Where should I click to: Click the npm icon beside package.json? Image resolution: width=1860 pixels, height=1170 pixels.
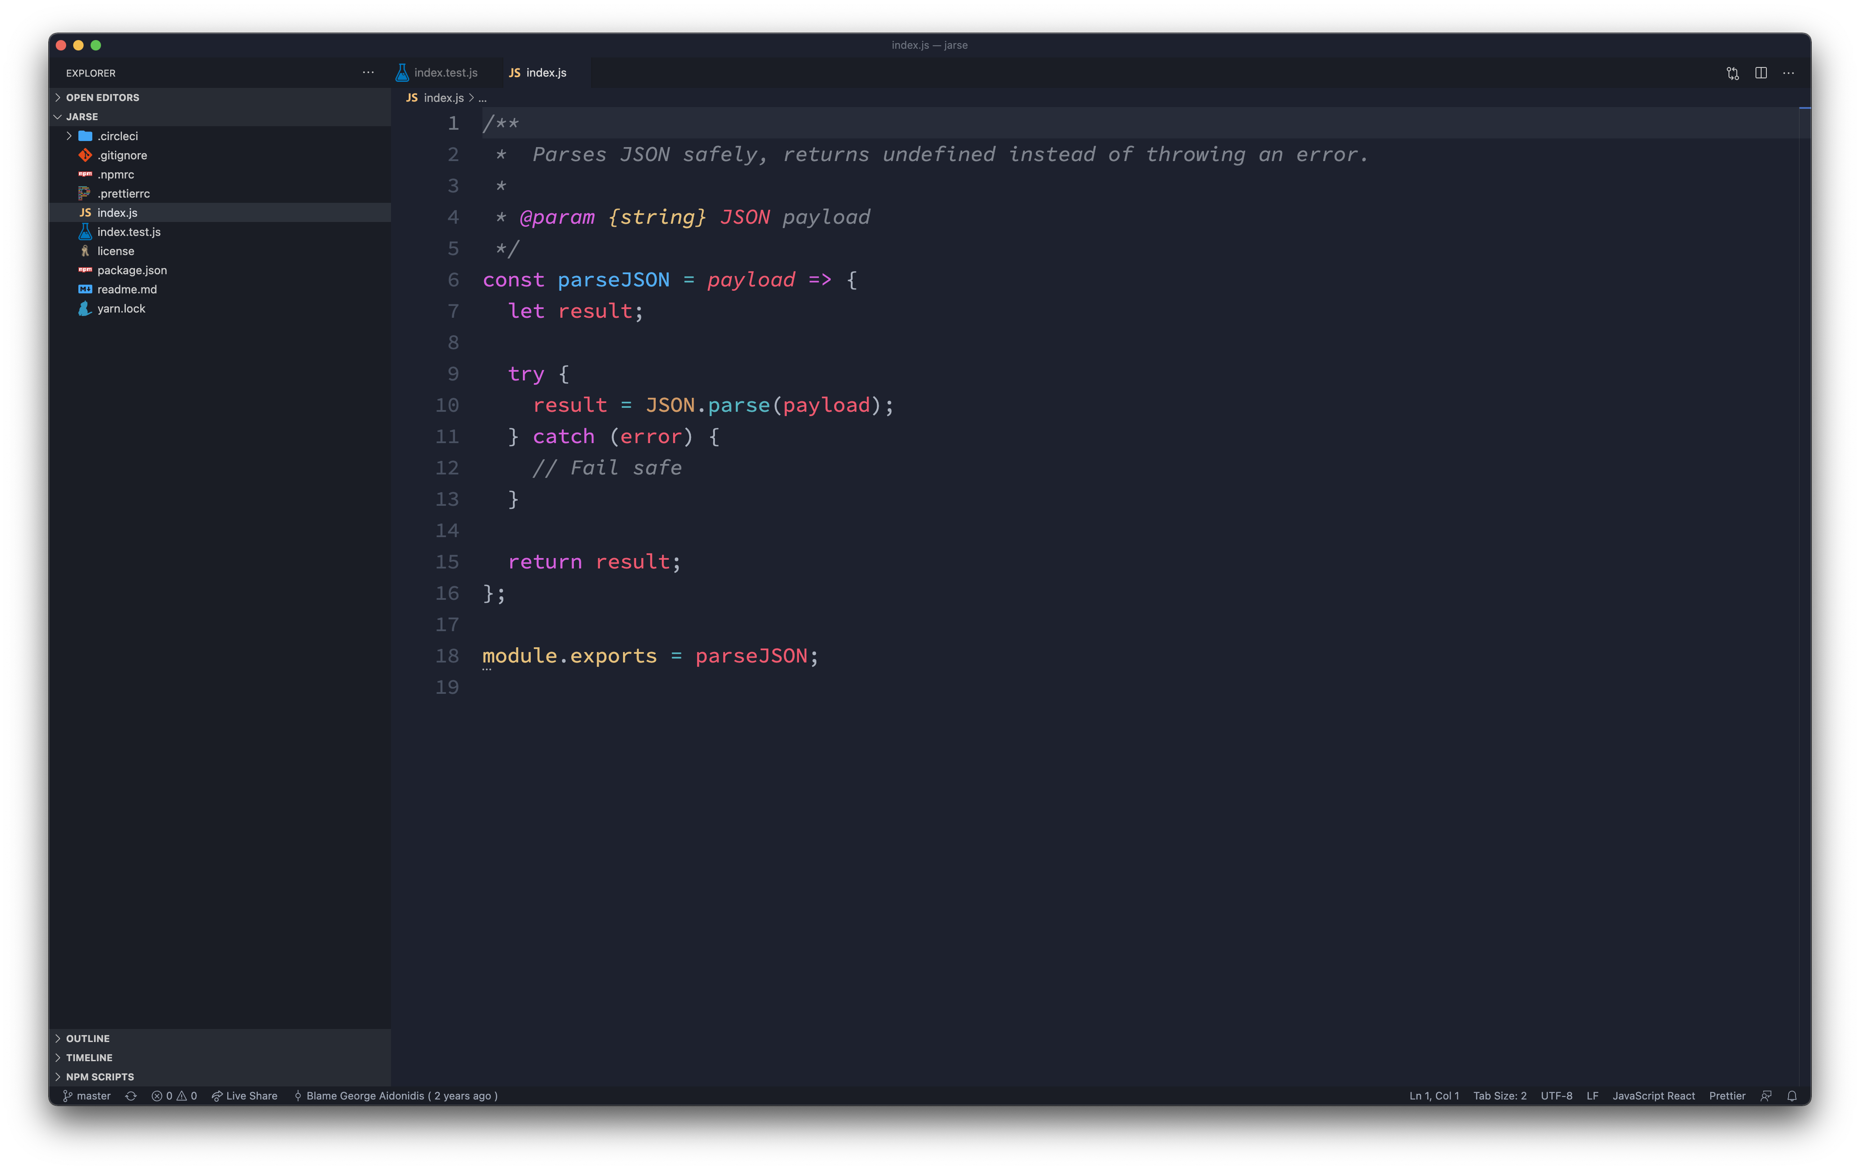coord(86,270)
